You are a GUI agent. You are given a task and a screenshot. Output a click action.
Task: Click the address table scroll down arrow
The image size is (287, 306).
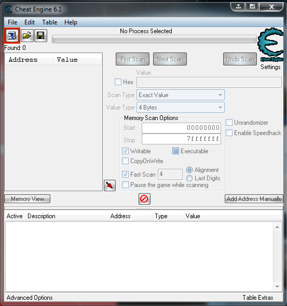click(x=277, y=286)
